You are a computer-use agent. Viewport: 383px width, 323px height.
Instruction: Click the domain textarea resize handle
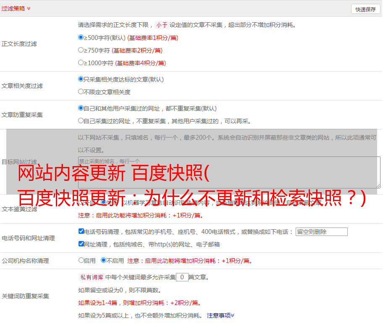tap(378, 186)
